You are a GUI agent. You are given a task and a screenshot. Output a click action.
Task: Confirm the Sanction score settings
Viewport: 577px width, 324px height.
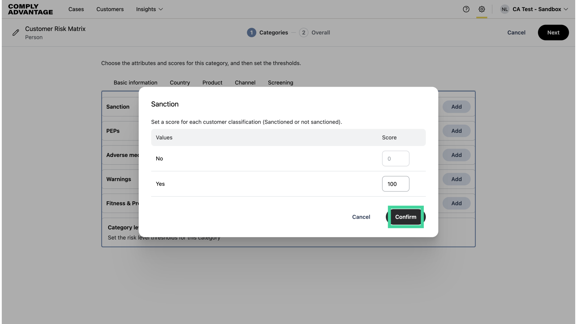pos(405,217)
